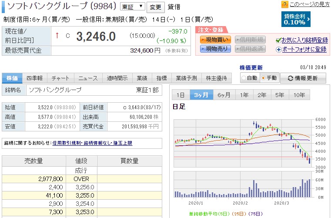Switch to the 適時開示 tab
Viewport: 331px width, 218px height.
(117, 78)
